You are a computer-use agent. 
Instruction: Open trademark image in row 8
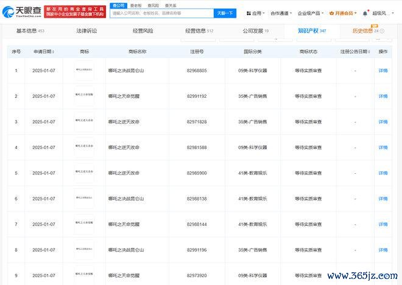(x=84, y=249)
